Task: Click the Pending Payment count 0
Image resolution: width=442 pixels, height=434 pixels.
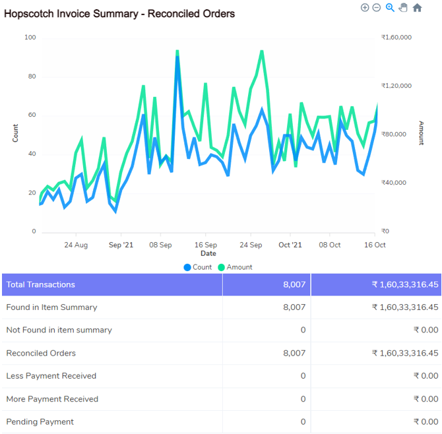Action: 303,422
